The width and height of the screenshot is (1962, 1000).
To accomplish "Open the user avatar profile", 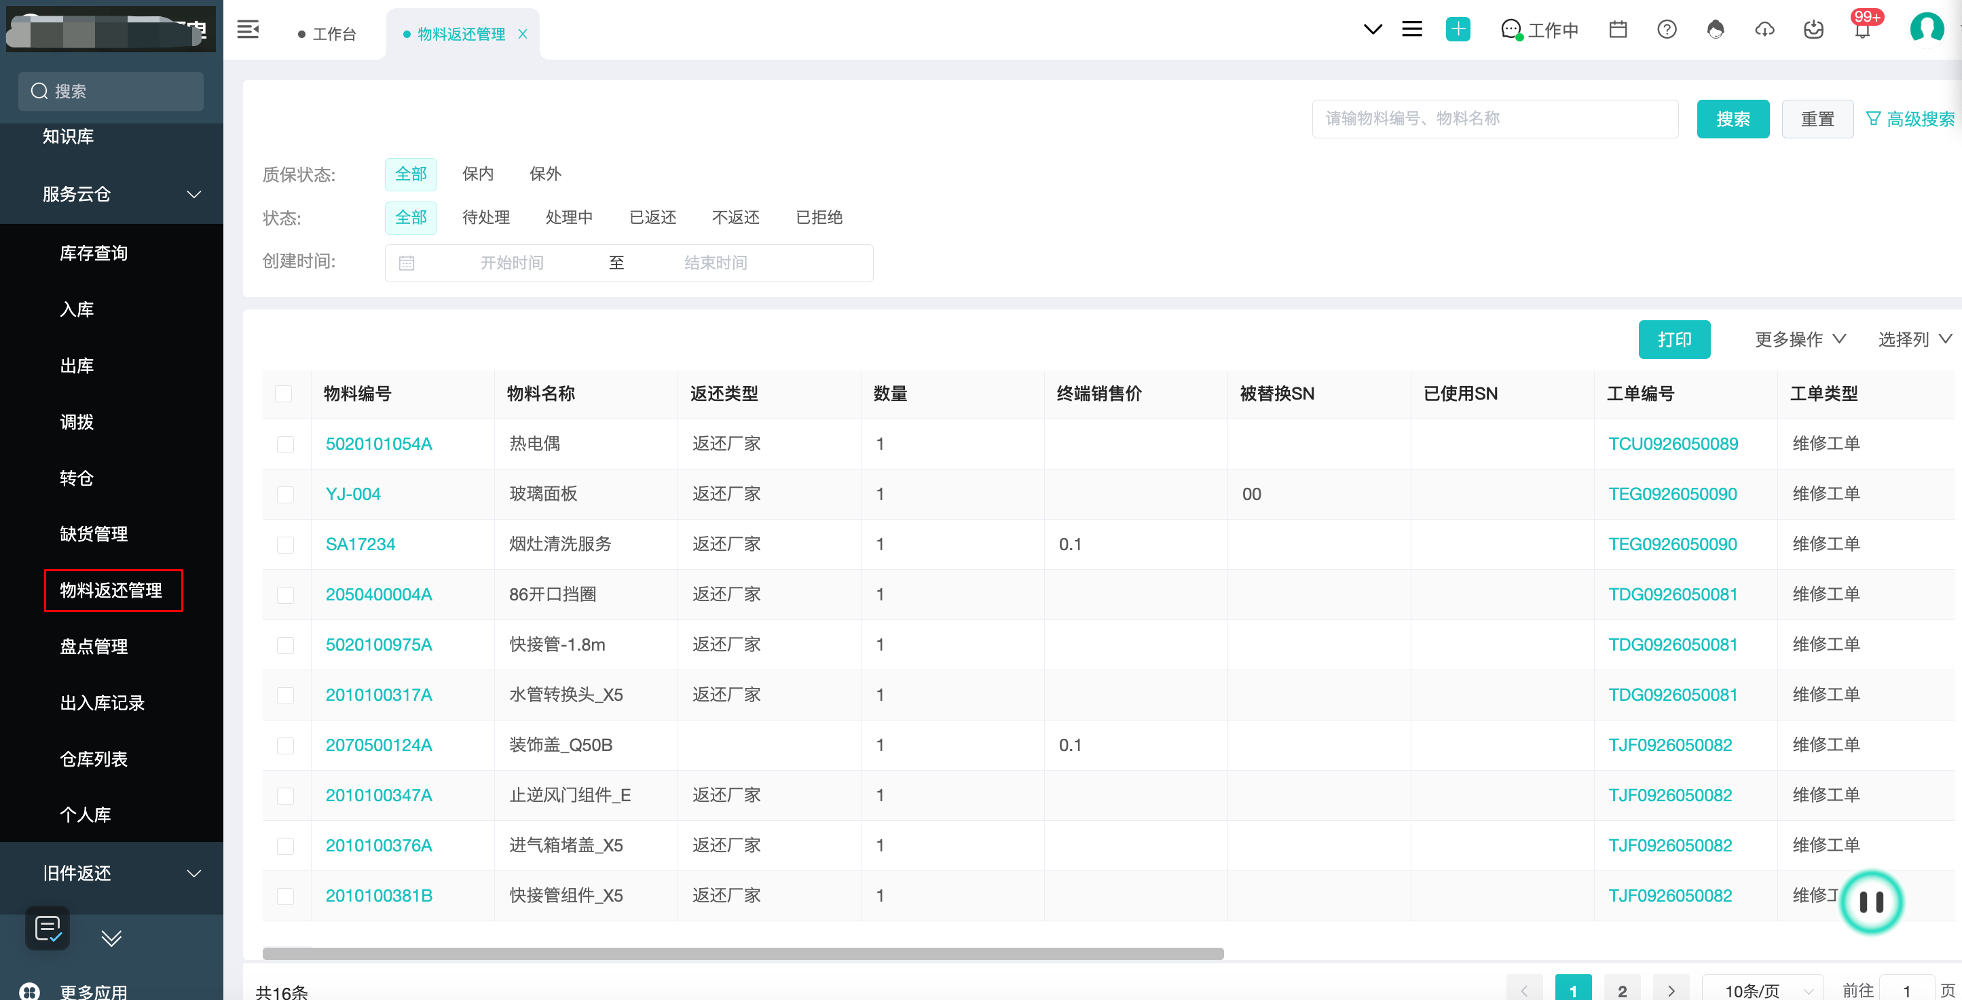I will tap(1926, 28).
